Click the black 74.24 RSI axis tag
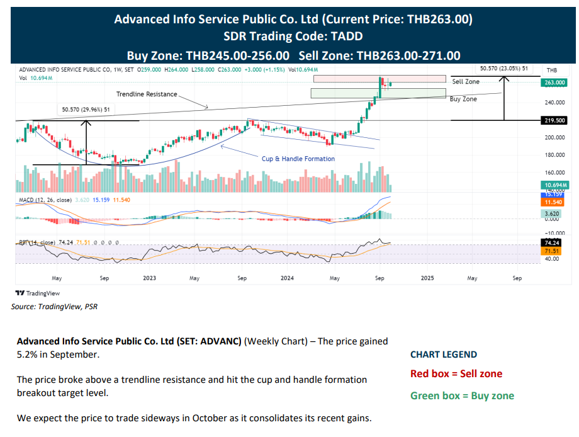This screenshot has width=579, height=437. tap(552, 242)
